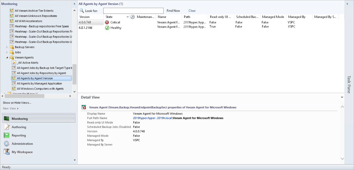The image size is (354, 170).
Task: Click the maintenance mode wrench column icon
Action: coord(133,17)
